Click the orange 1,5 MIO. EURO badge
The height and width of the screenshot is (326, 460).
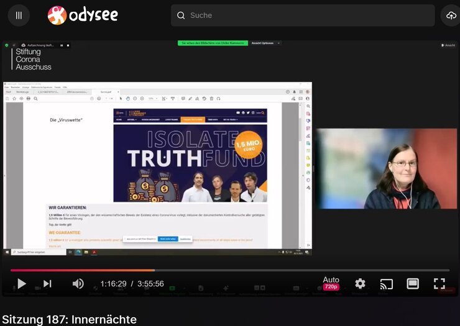pos(248,145)
